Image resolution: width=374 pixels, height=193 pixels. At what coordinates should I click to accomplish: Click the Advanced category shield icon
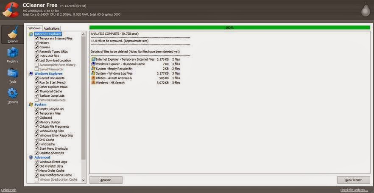tap(31, 157)
